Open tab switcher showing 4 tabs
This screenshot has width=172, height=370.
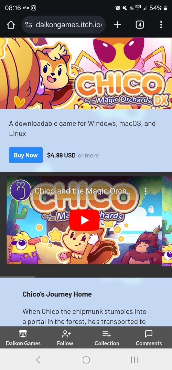(140, 25)
